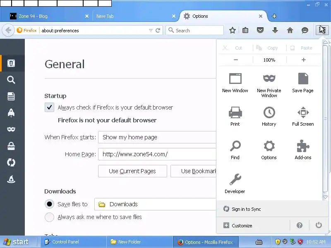Click Print in the menu panel
Screen dimensions: 331x248
tap(235, 117)
